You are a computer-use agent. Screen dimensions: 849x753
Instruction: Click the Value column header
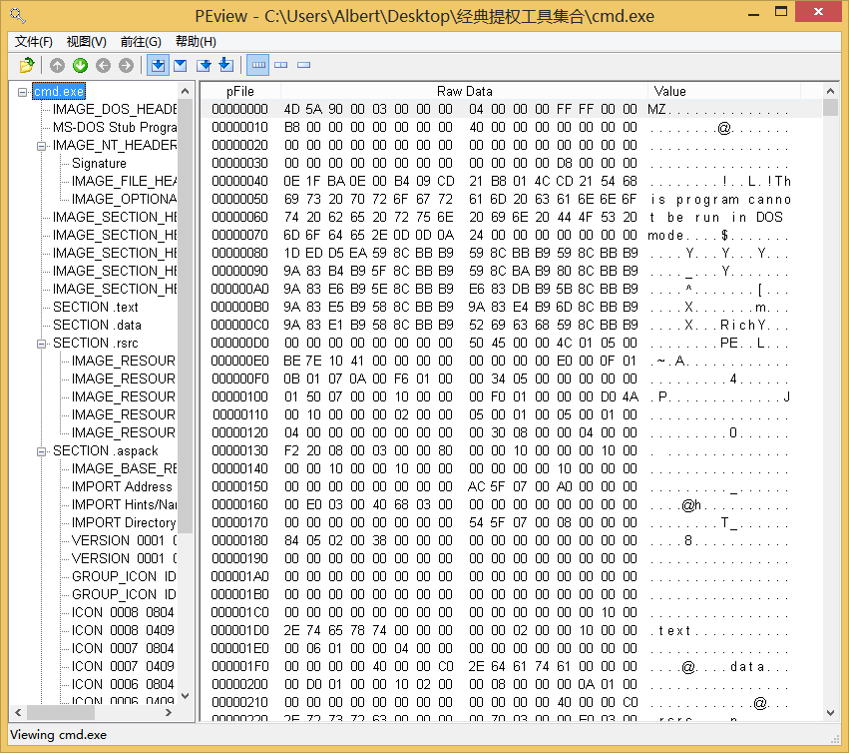724,91
